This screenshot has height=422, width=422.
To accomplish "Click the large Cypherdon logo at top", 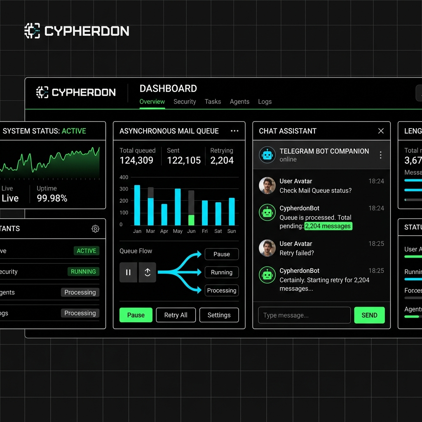I will (77, 30).
